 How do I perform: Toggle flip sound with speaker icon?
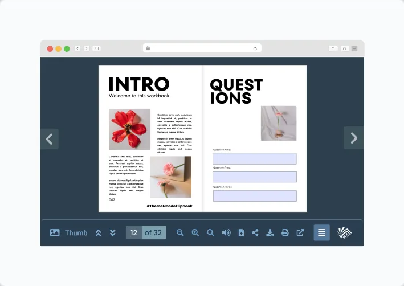pyautogui.click(x=226, y=232)
